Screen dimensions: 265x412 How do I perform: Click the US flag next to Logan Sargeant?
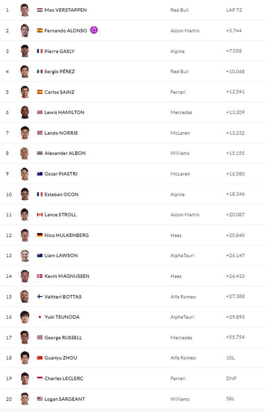(40, 399)
